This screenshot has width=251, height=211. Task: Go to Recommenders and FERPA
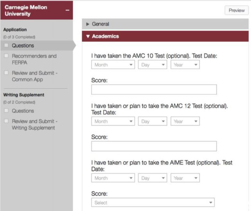(x=34, y=59)
